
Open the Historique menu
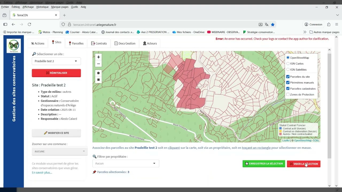tap(42, 7)
